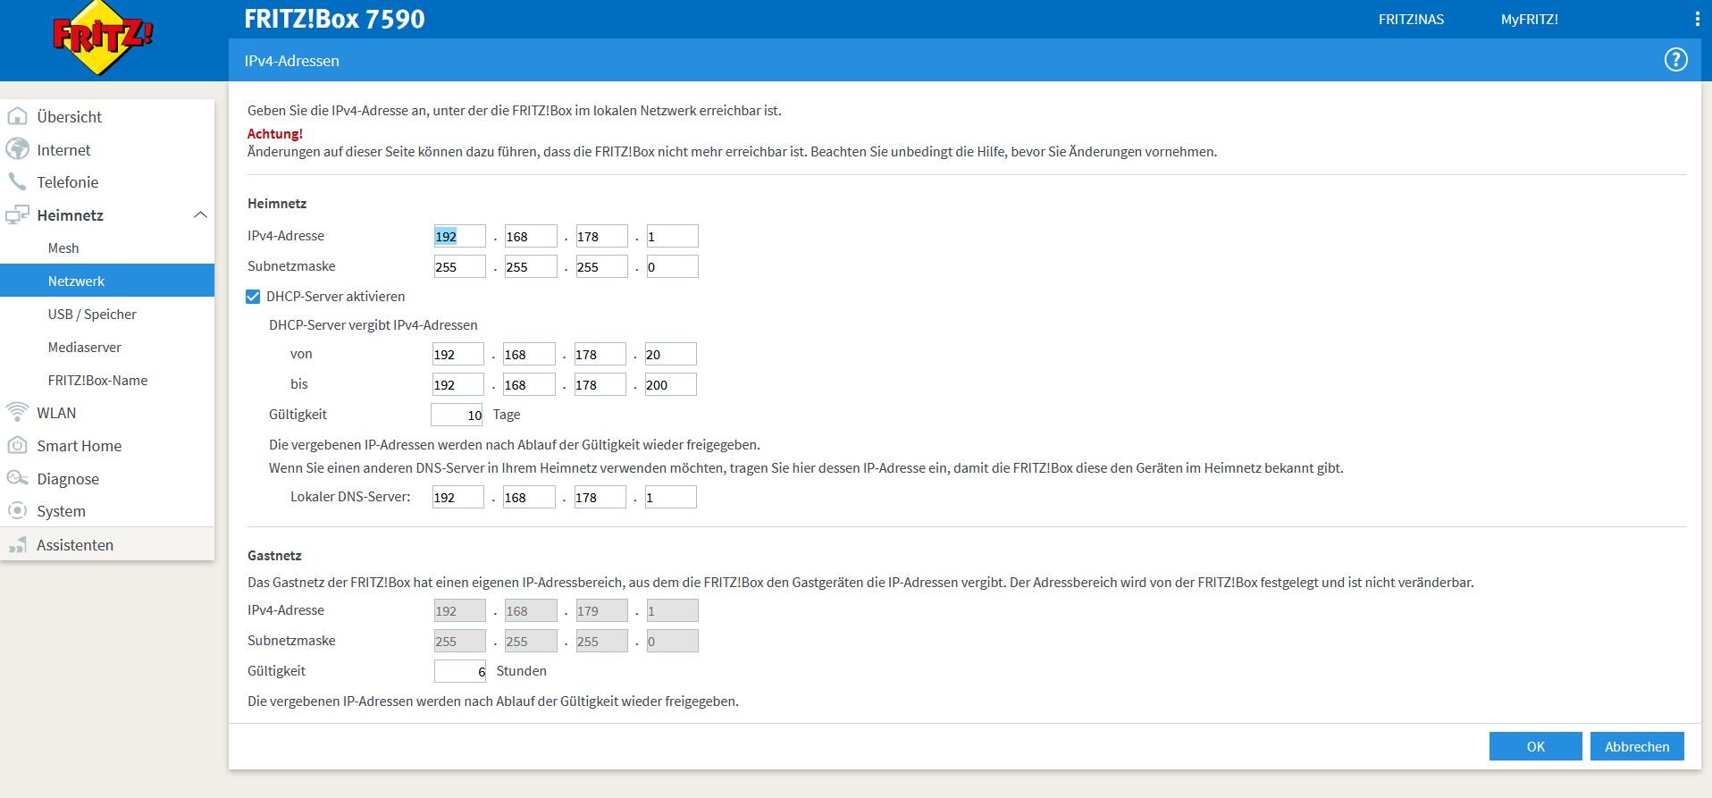Open the three-dot options menu
The image size is (1712, 798).
point(1697,19)
